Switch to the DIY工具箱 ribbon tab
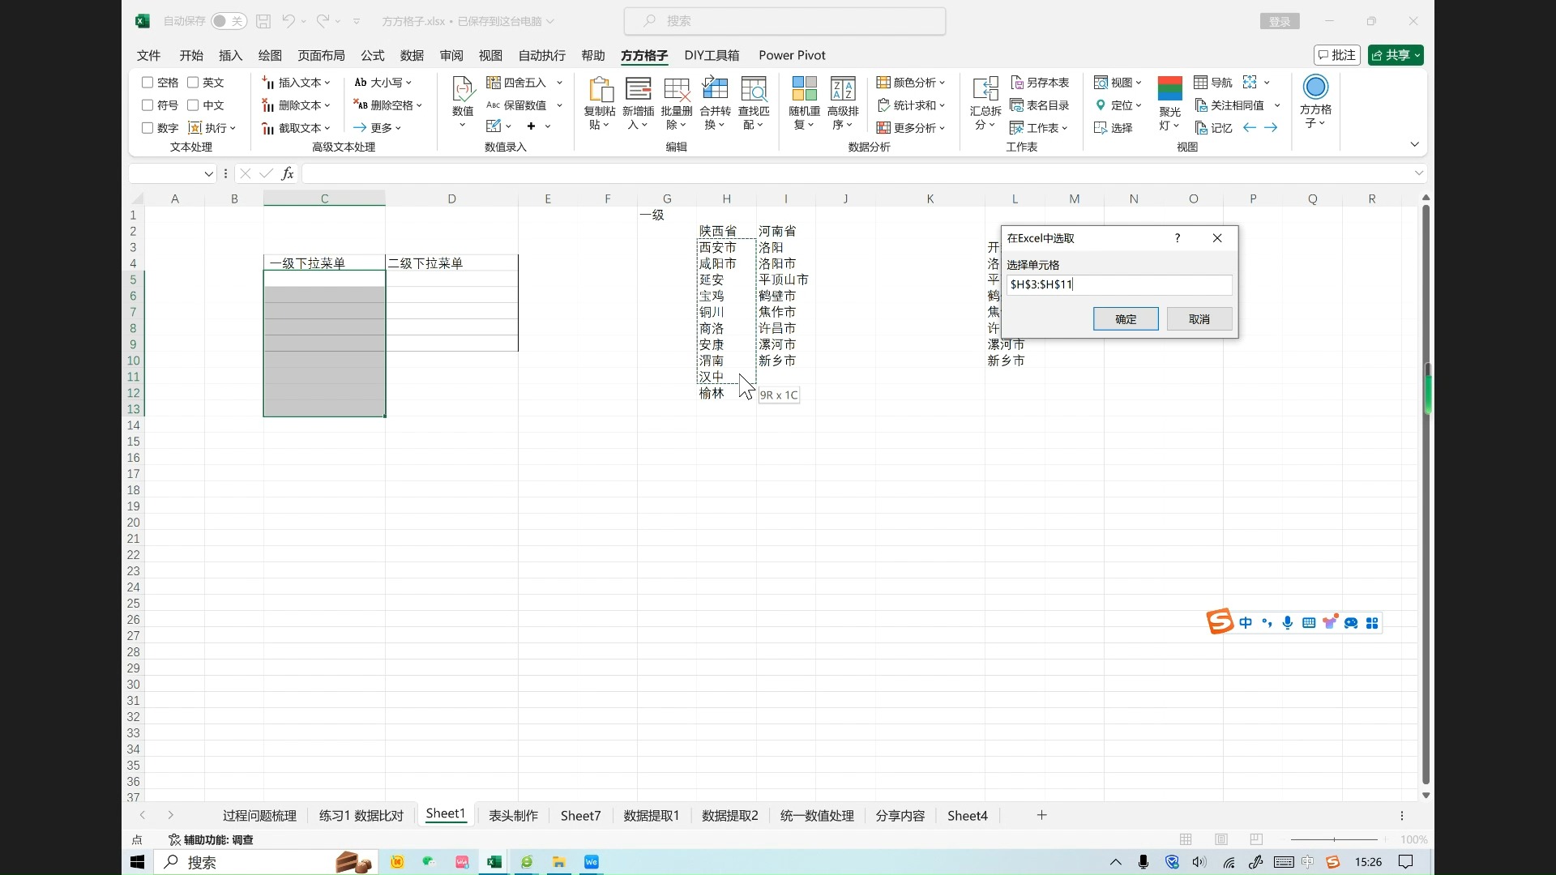This screenshot has width=1556, height=875. pyautogui.click(x=712, y=55)
